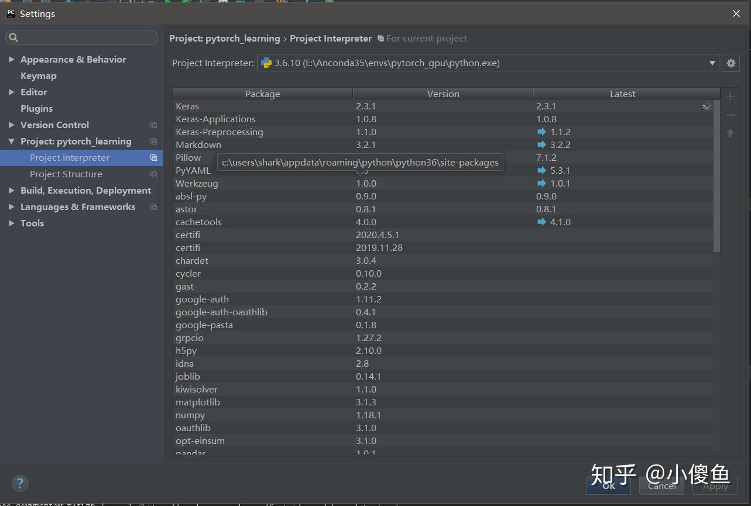Select the idna package
This screenshot has width=751, height=506.
(443, 364)
